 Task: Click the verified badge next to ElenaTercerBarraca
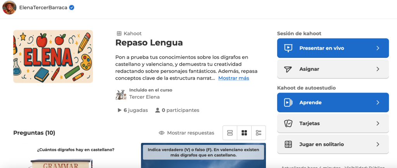(71, 8)
